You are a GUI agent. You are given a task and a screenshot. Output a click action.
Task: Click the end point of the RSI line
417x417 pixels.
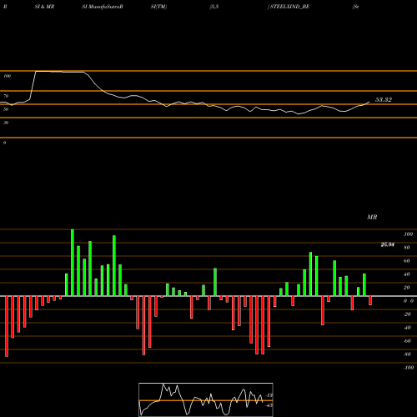[369, 102]
